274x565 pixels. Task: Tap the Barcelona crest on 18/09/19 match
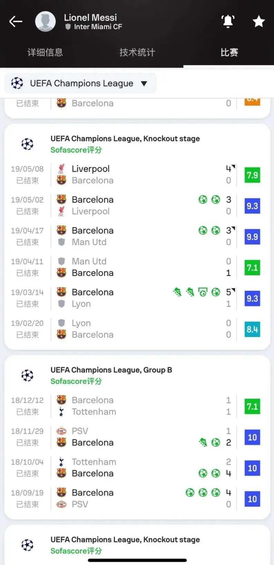click(61, 493)
